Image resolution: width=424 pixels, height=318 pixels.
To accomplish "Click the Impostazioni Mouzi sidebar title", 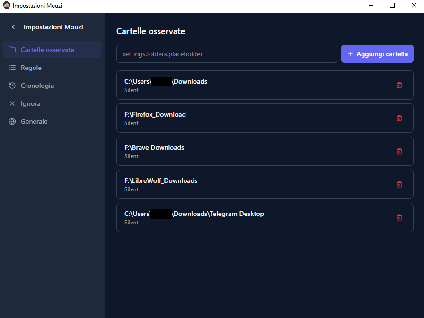I will coord(53,27).
